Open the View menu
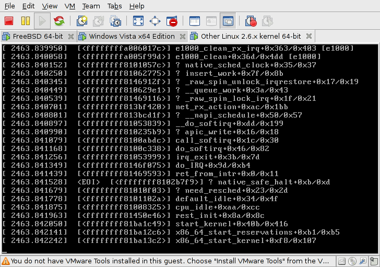This screenshot has height=267, width=380. click(50, 6)
